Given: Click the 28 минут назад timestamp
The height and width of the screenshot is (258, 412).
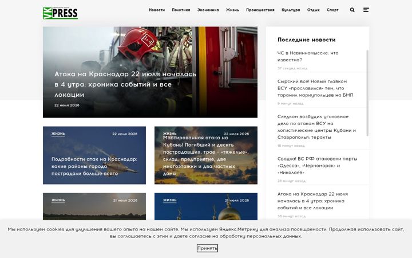Looking at the screenshot, I should pos(291,181).
